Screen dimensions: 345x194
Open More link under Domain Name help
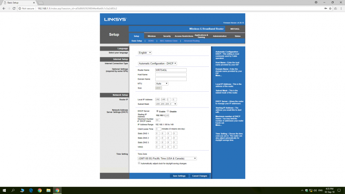pyautogui.click(x=218, y=75)
